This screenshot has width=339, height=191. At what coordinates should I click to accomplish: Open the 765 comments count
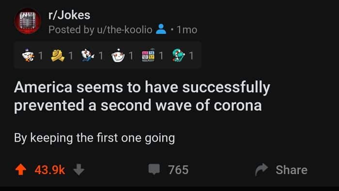click(178, 170)
